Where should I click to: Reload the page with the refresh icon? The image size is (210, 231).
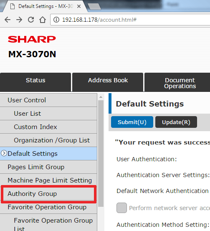tap(31, 20)
